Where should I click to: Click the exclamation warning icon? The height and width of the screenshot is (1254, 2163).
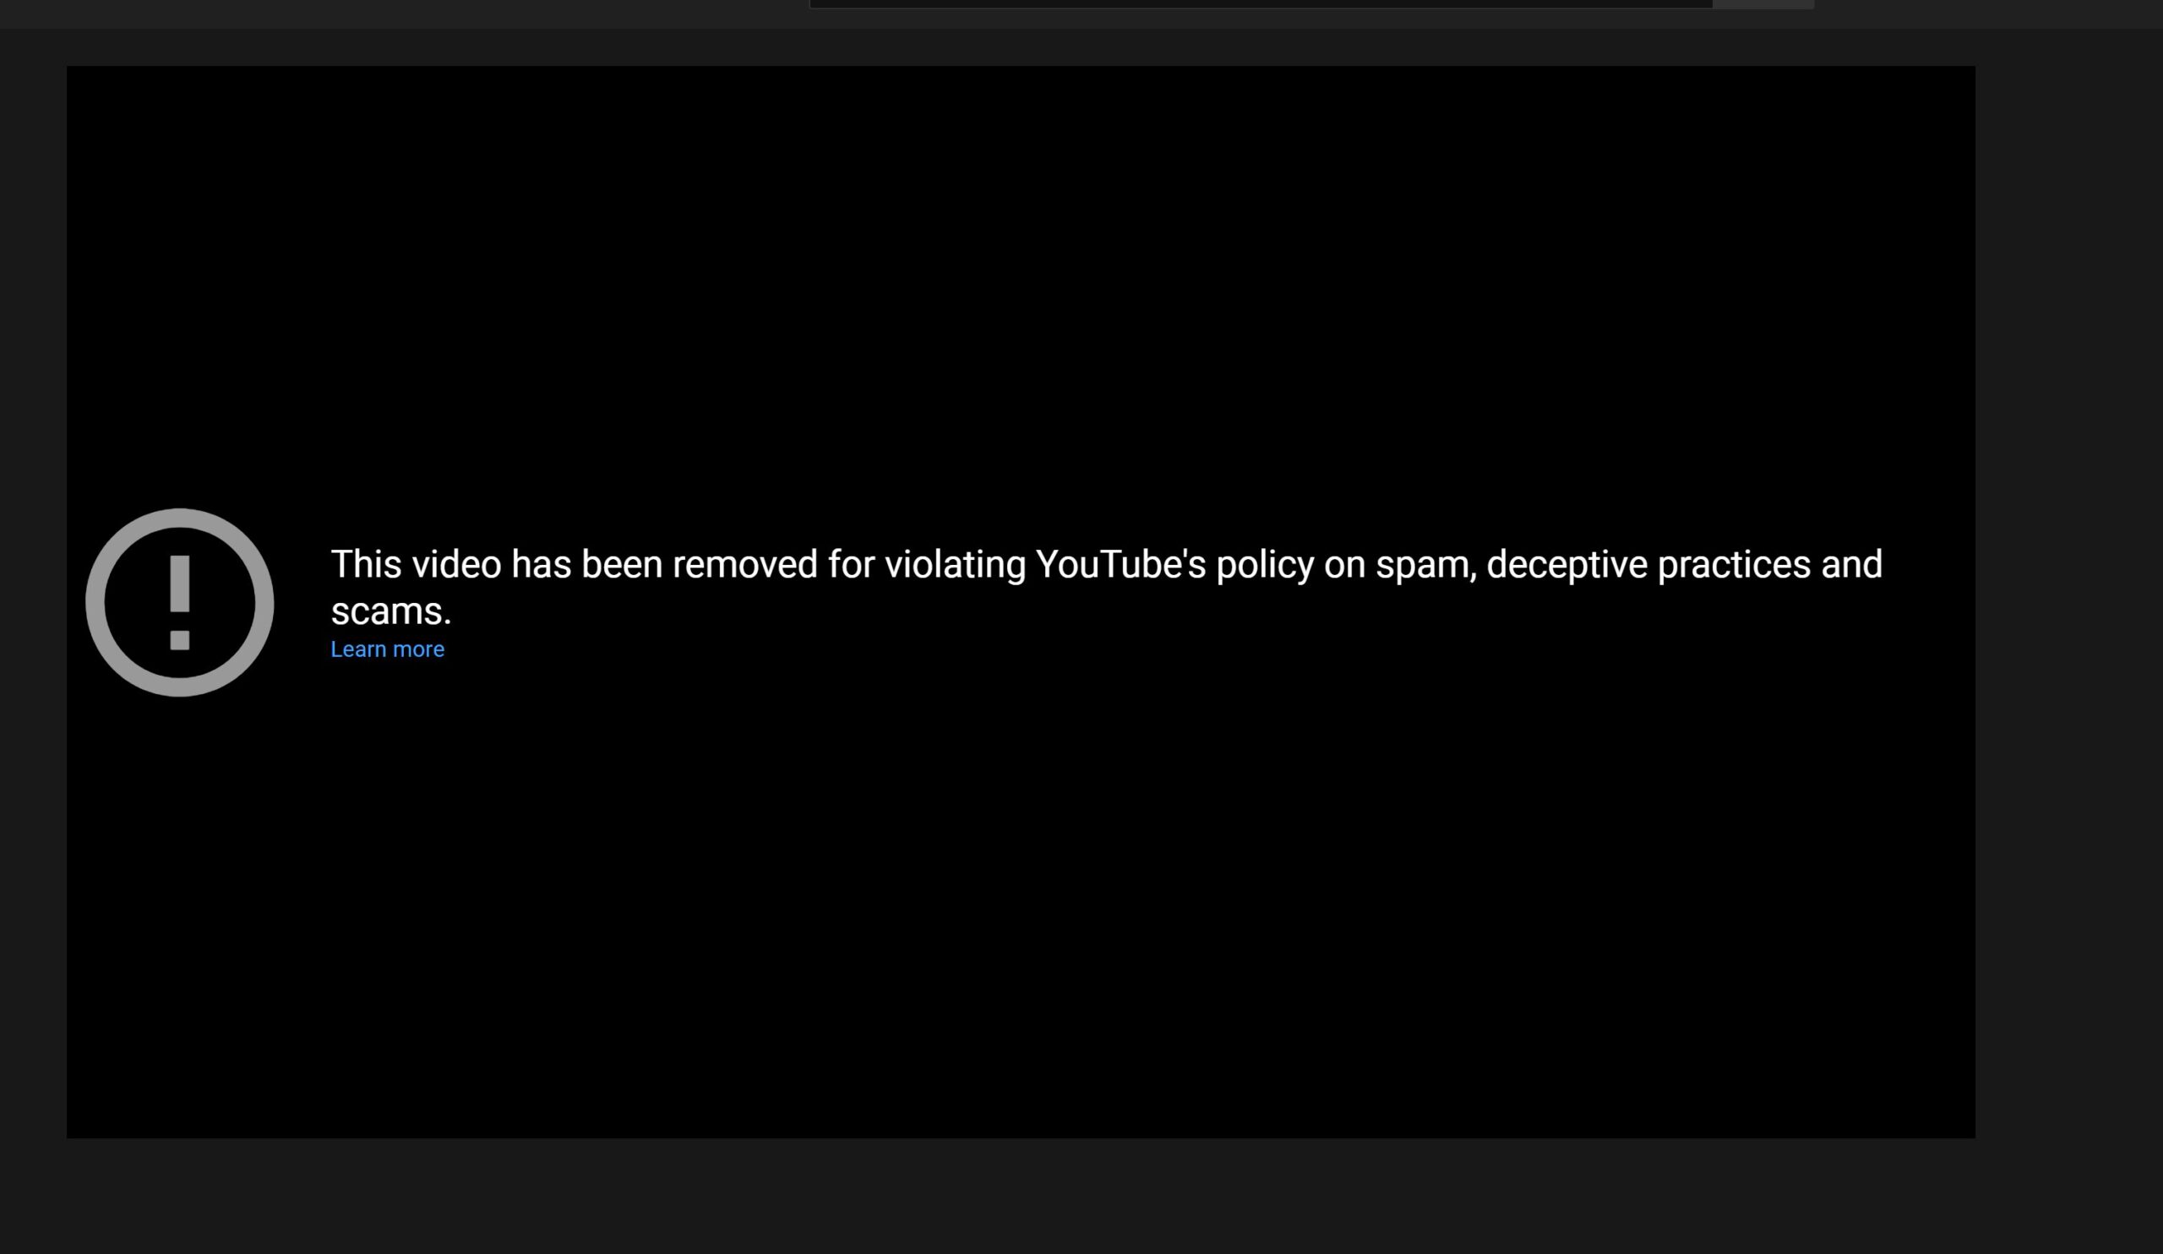(x=179, y=602)
